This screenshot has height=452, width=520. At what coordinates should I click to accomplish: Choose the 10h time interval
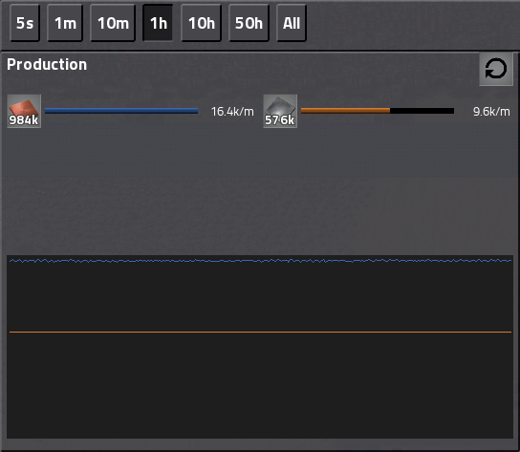click(201, 23)
